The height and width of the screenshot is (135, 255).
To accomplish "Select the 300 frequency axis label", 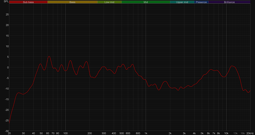I will pos(104,133).
